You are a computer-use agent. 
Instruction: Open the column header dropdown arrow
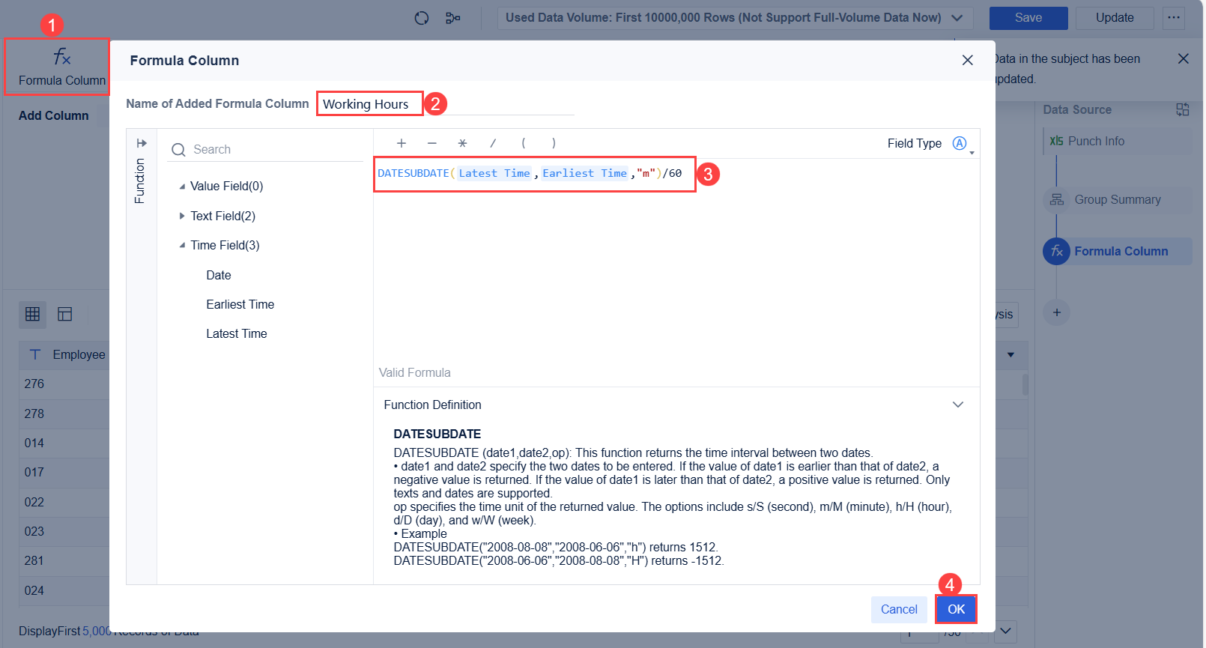[1011, 355]
